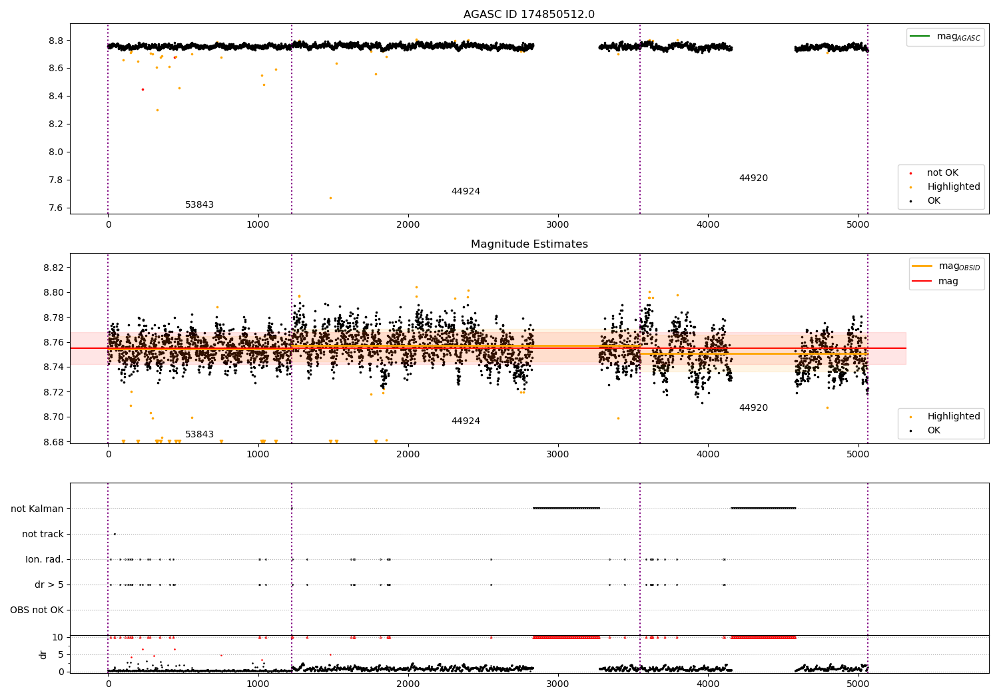The image size is (999, 699).
Task: Click the '8.70' y-axis tick label
Action: coord(53,417)
